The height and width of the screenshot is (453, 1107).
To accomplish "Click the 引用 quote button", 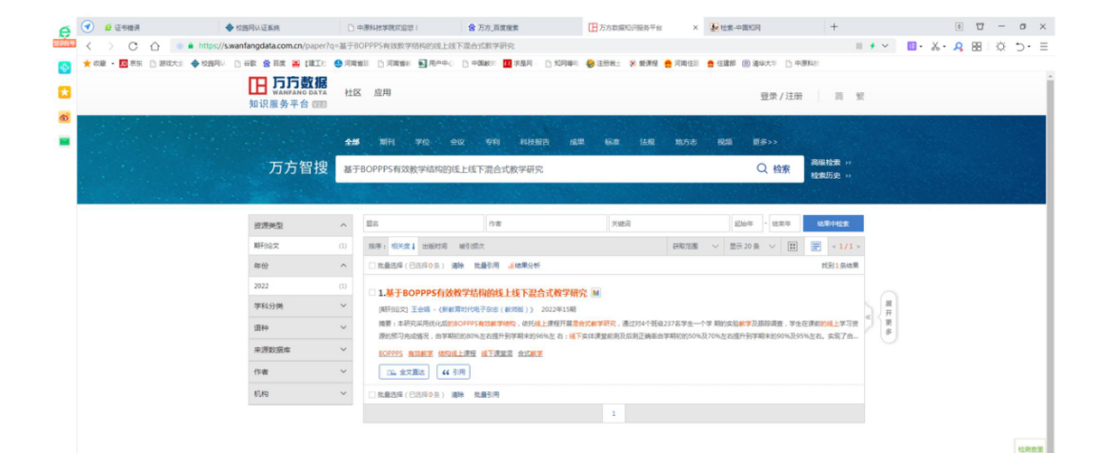I will click(x=453, y=372).
